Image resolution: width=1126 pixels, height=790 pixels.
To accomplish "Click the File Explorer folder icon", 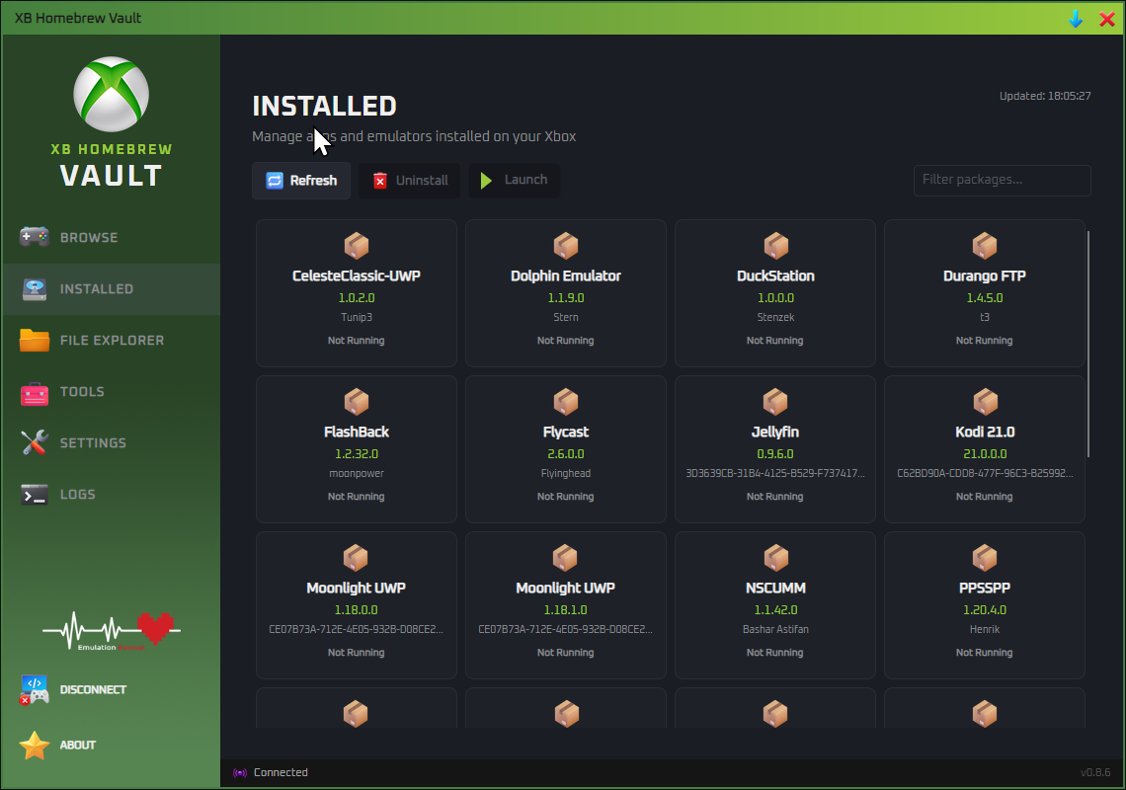I will [x=34, y=340].
